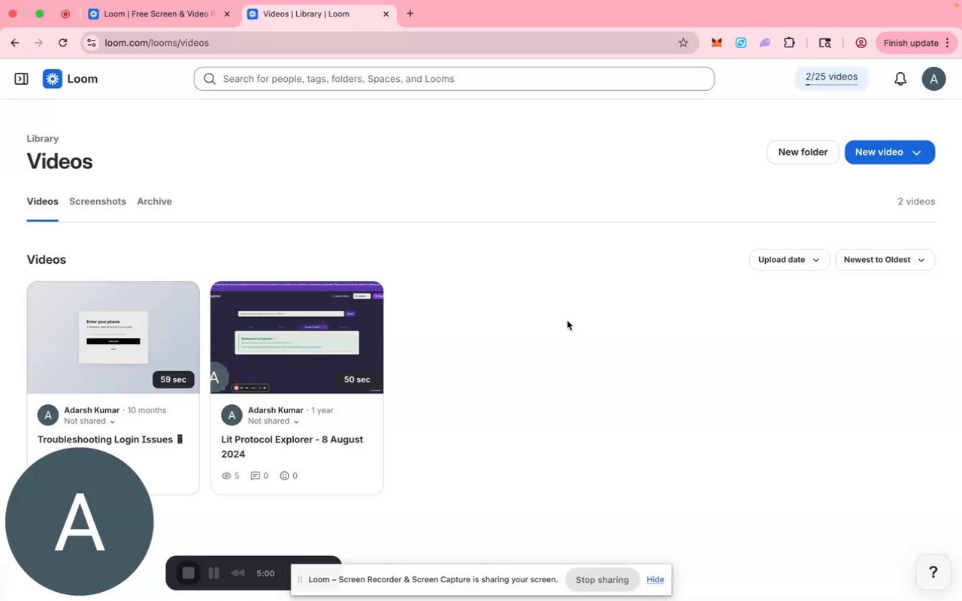
Task: Close the Videos Library Loom browser tab
Action: 386,14
